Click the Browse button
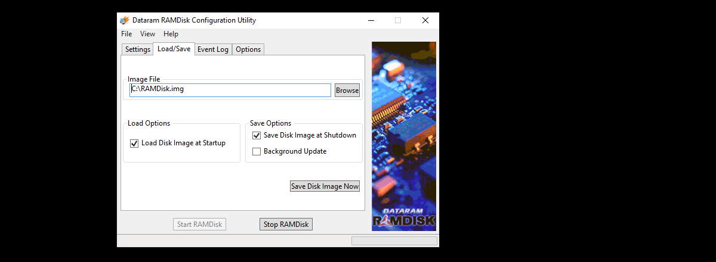Image resolution: width=716 pixels, height=262 pixels. click(347, 91)
